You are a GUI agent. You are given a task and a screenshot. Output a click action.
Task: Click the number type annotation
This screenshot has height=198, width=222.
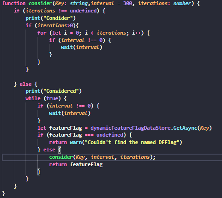182,3
